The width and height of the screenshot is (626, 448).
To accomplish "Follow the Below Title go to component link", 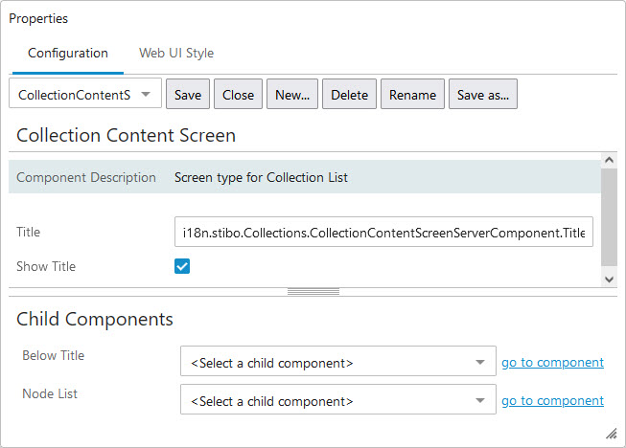I will pyautogui.click(x=552, y=362).
